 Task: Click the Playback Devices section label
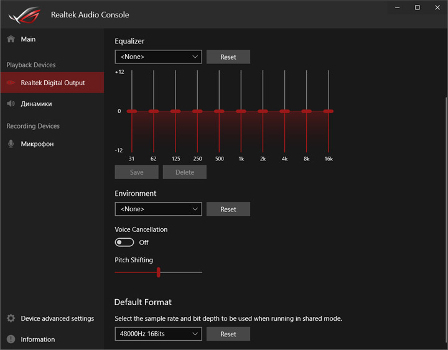coord(31,65)
